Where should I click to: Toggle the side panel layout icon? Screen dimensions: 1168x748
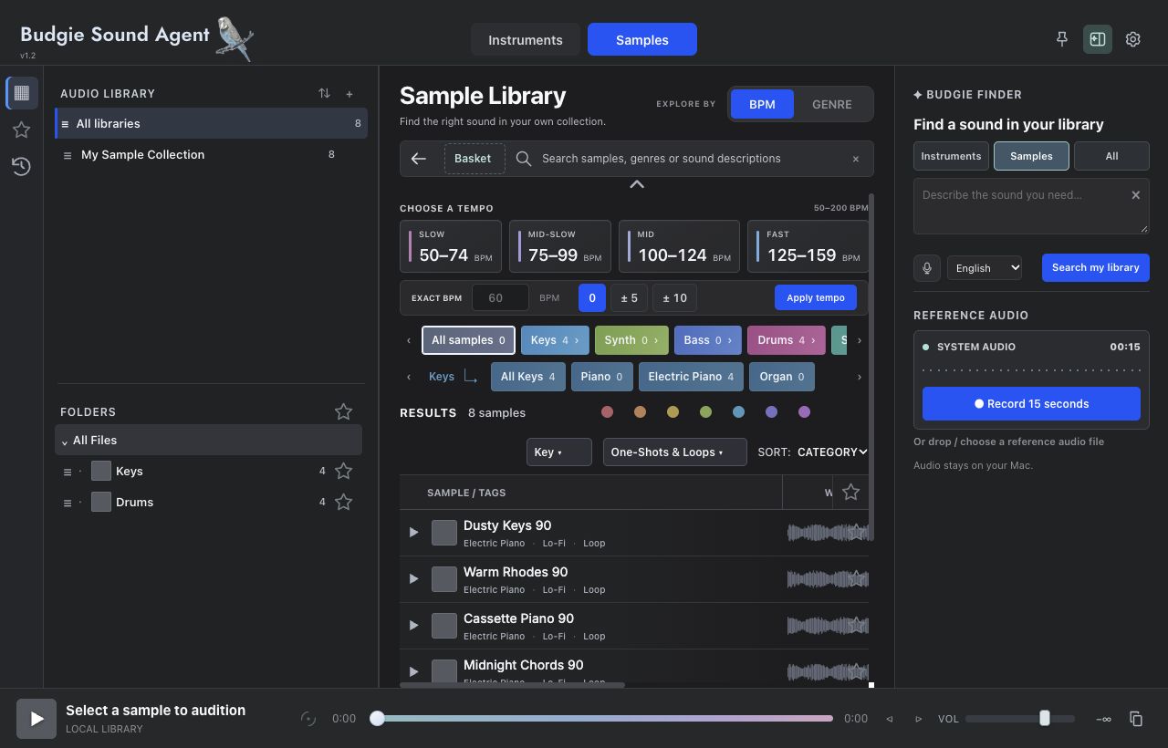pos(1098,39)
